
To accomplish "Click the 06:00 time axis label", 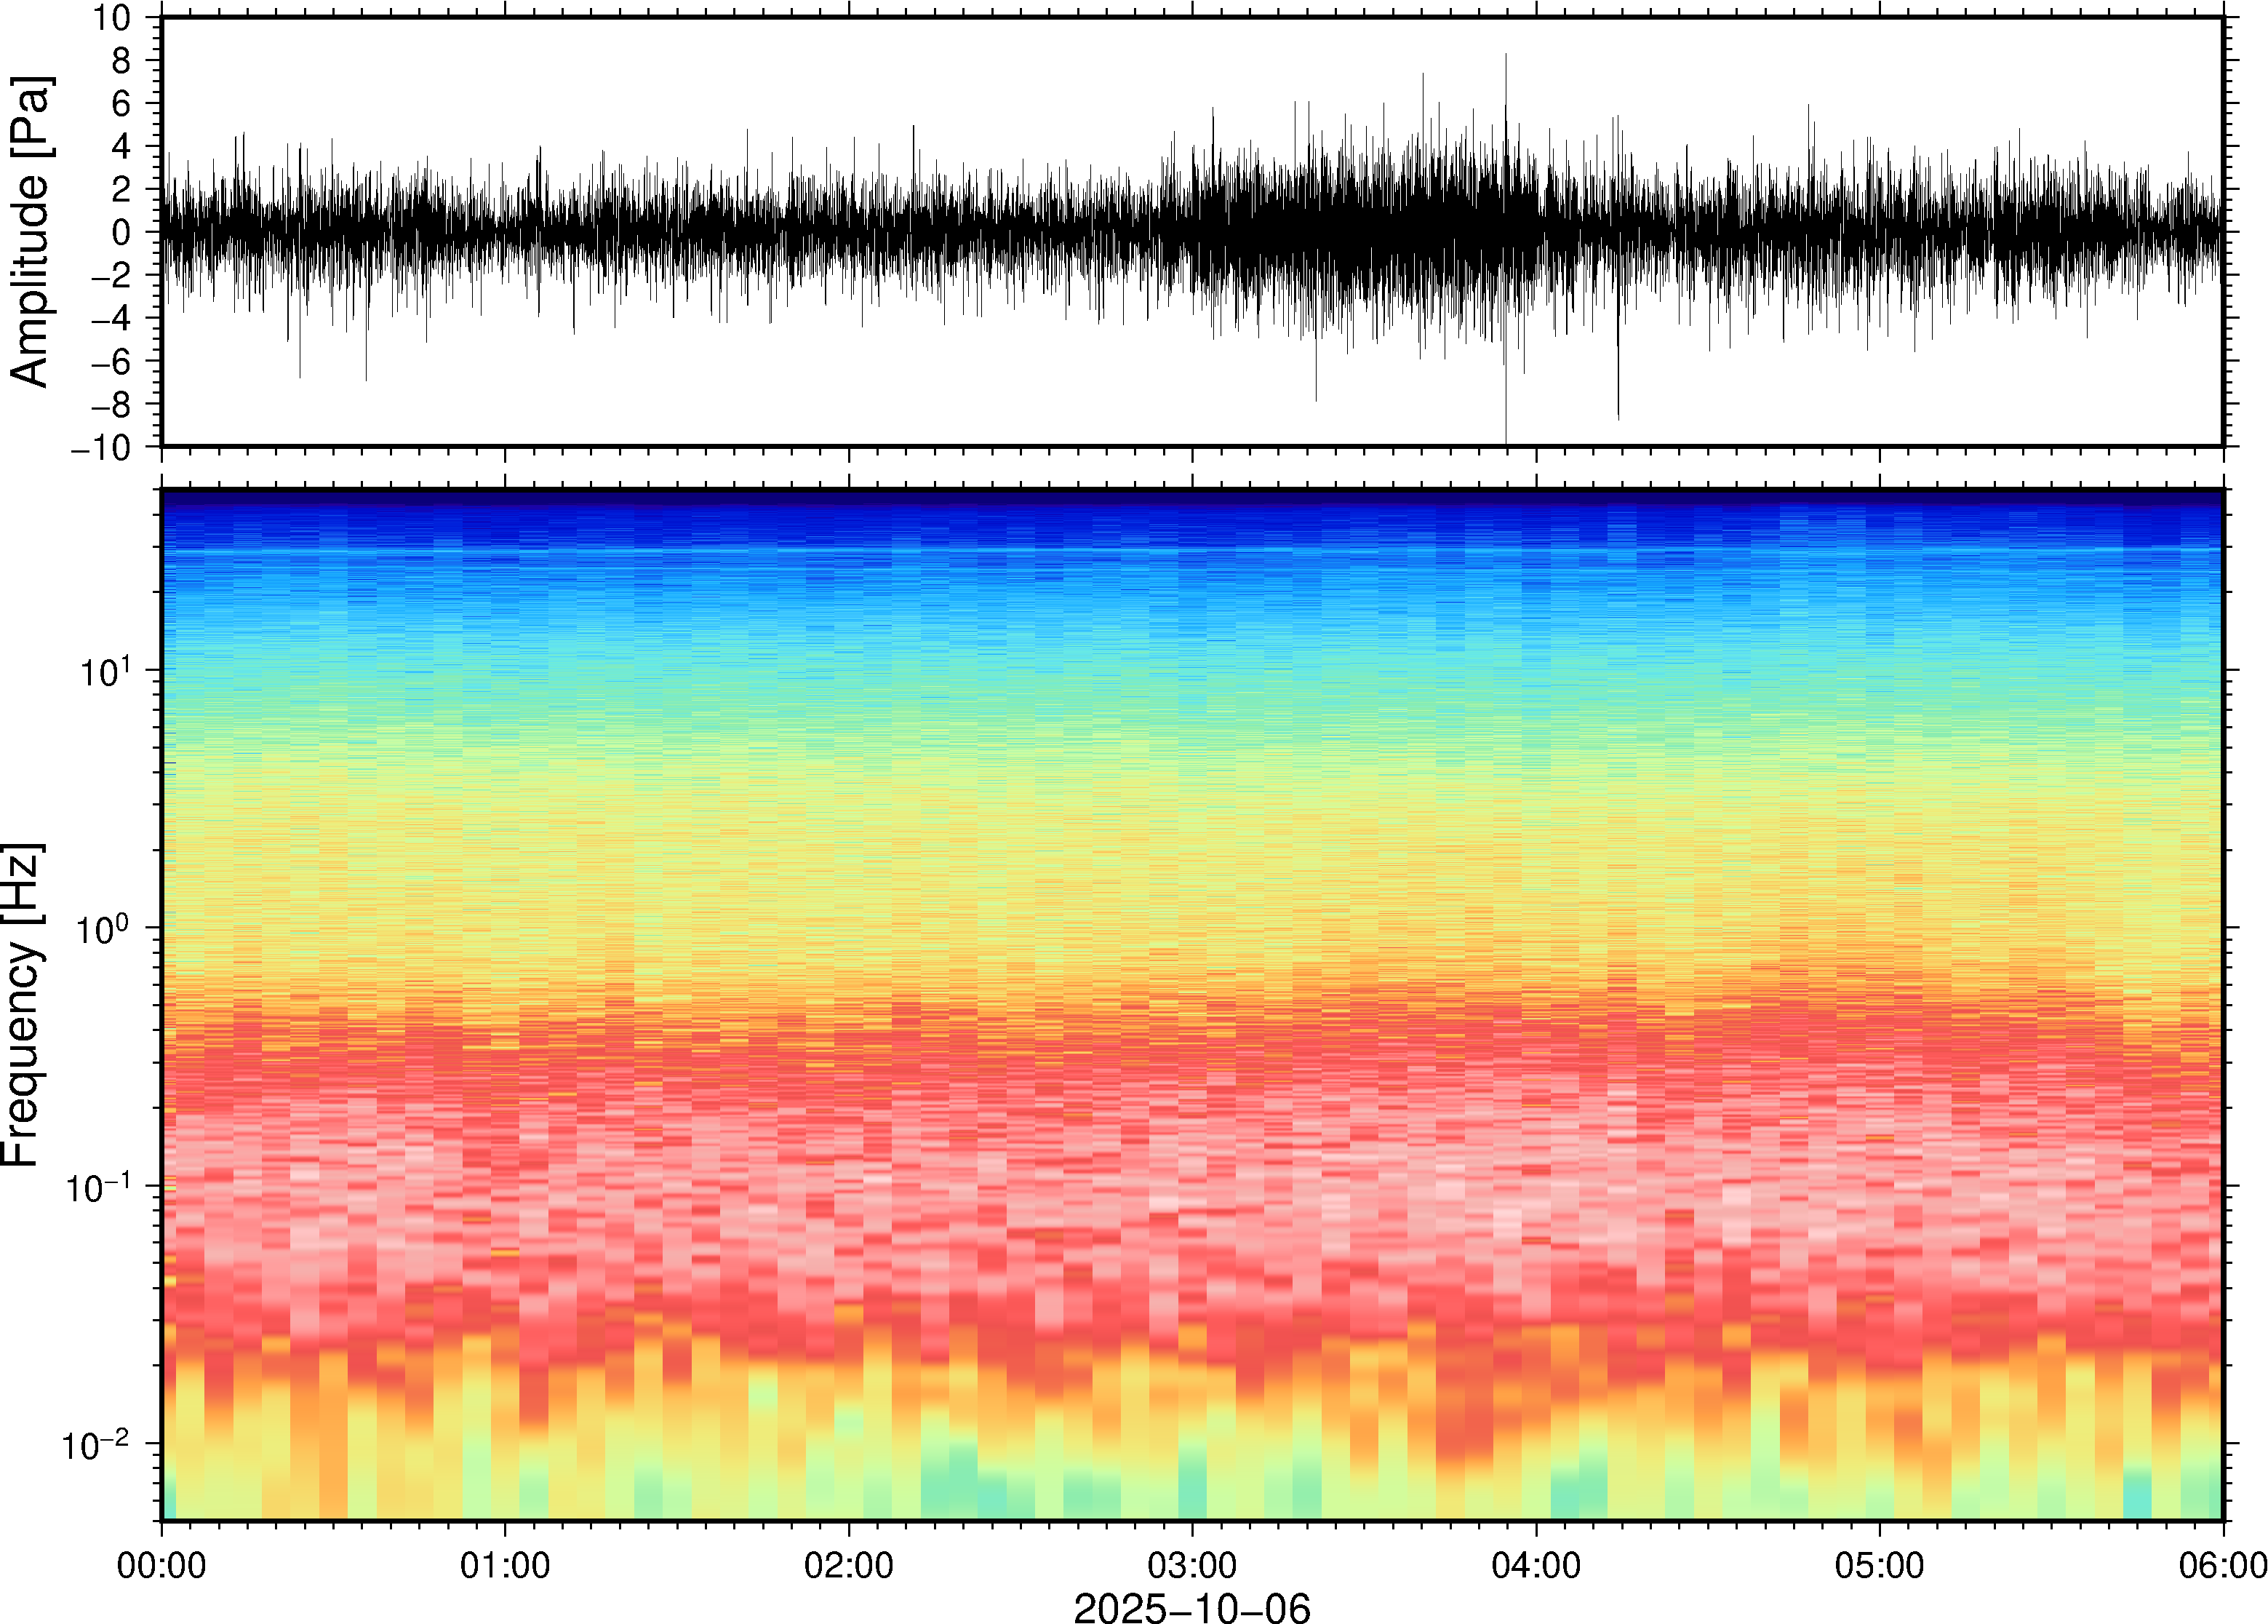I will [x=2222, y=1564].
